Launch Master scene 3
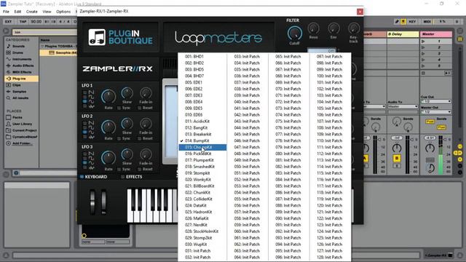The height and width of the screenshot is (262, 466). click(x=423, y=53)
